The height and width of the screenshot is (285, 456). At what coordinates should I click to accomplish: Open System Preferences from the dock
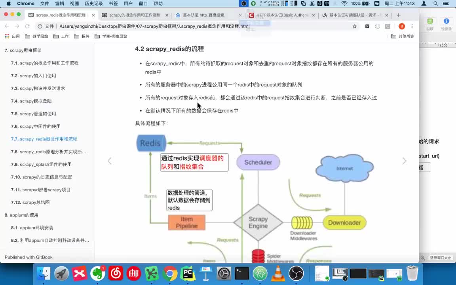click(224, 274)
